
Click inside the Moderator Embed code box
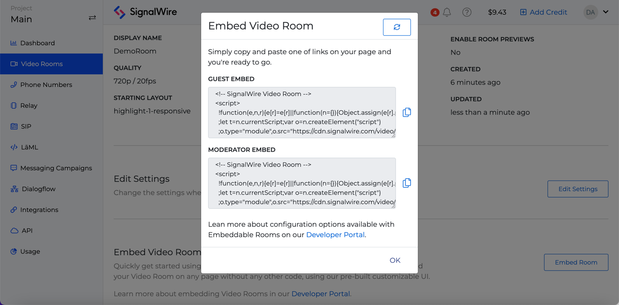tap(302, 183)
